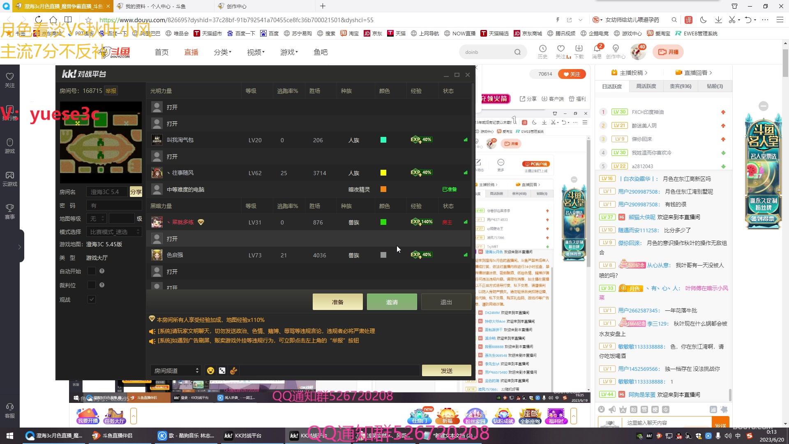The image size is (789, 444).
Task: Click the 关注 heart icon in left sidebar
Action: click(x=10, y=80)
